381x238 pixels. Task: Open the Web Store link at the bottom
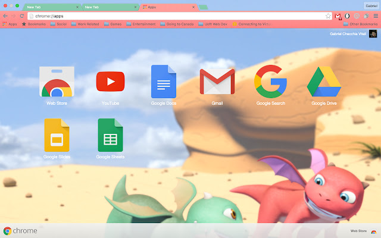pos(358,231)
